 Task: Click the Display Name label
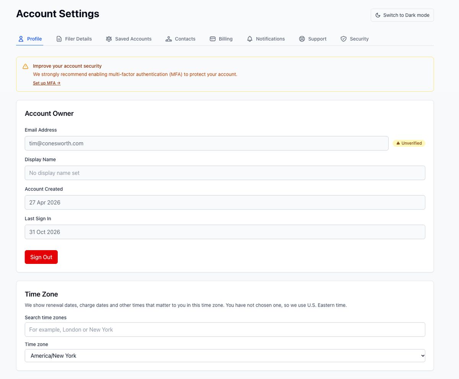[40, 159]
